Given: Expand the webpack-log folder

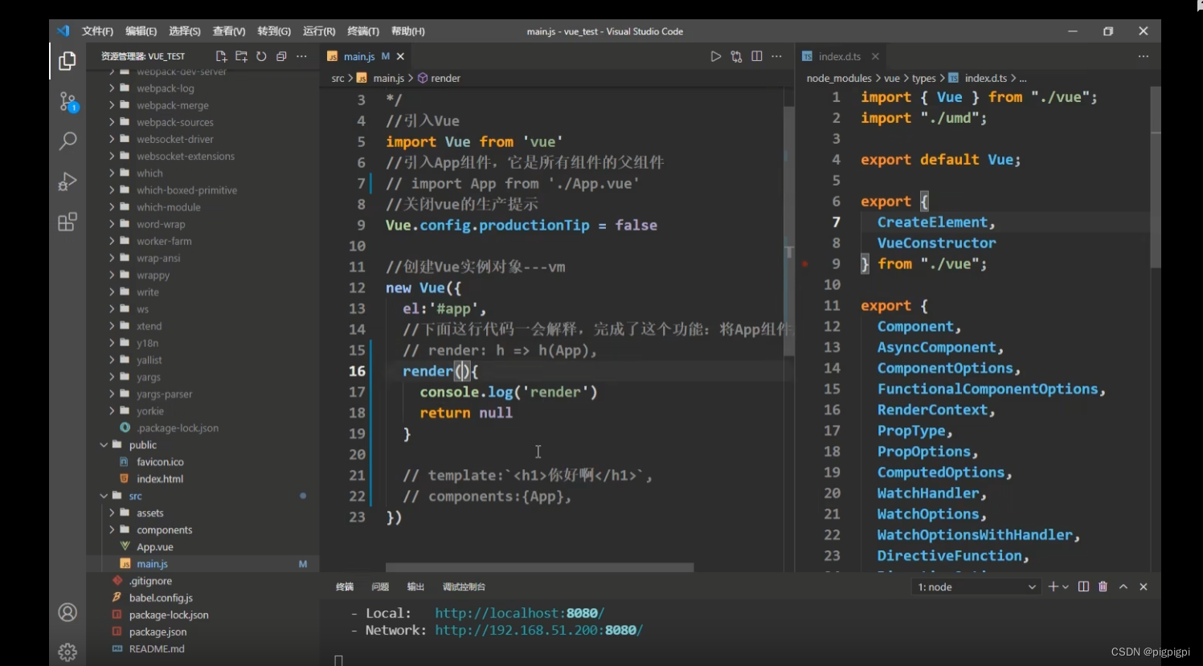Looking at the screenshot, I should 112,88.
